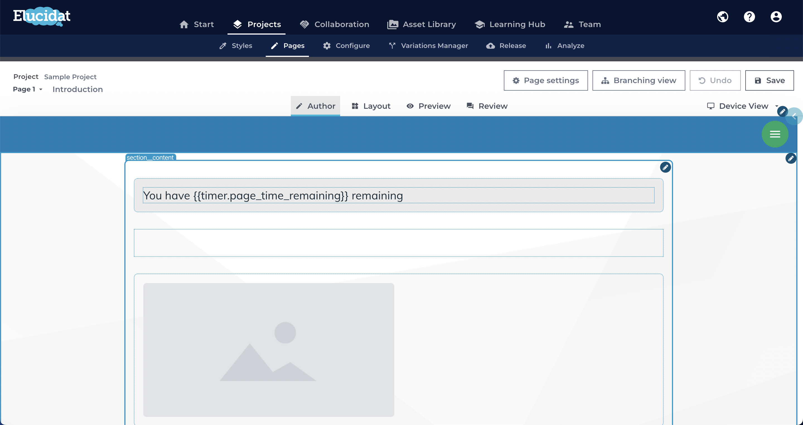Click the green hamburger menu button
This screenshot has width=803, height=425.
(x=775, y=134)
